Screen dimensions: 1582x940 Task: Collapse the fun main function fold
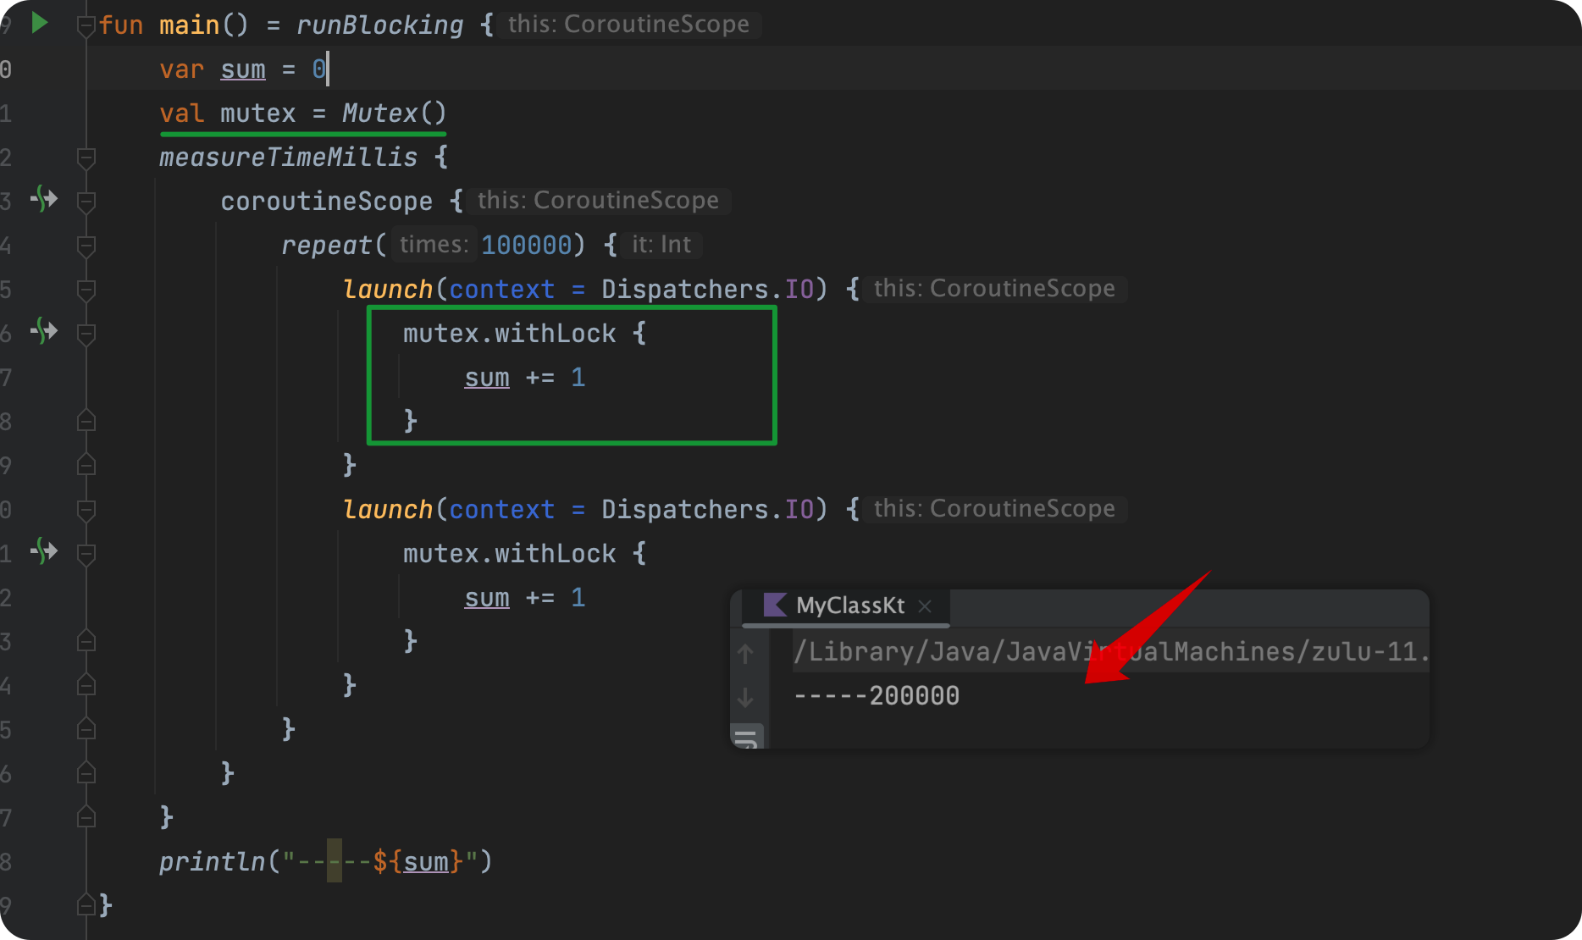pyautogui.click(x=86, y=26)
